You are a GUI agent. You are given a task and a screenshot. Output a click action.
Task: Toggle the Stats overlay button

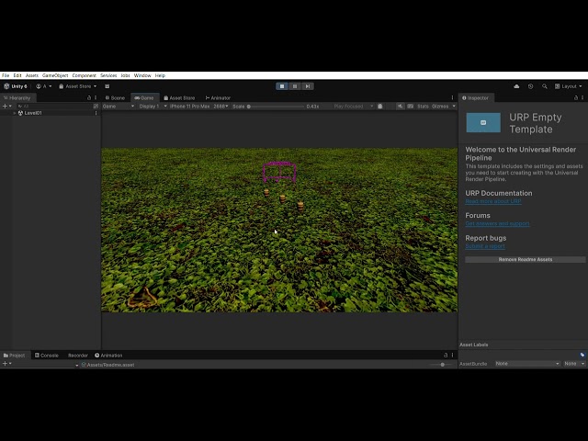click(423, 107)
